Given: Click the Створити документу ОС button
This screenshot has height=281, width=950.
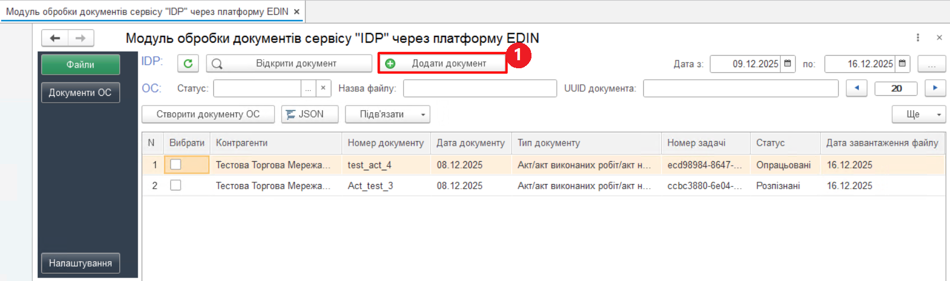Looking at the screenshot, I should tap(208, 114).
